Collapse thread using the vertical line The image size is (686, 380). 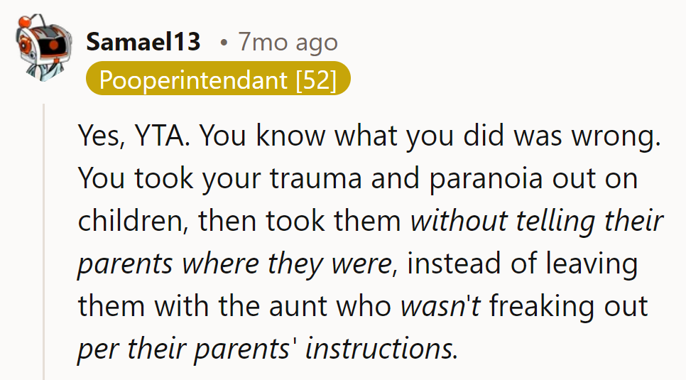tap(45, 241)
